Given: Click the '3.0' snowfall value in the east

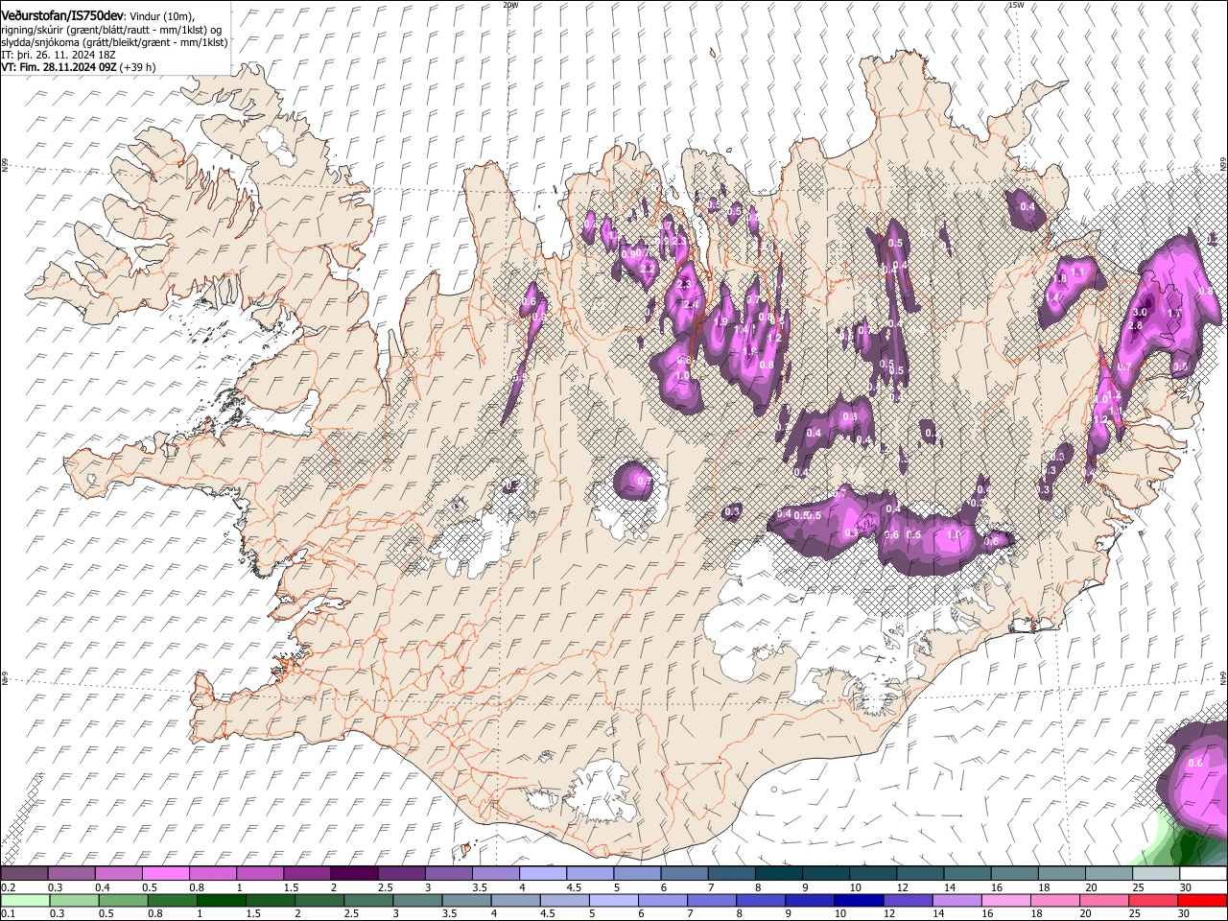Looking at the screenshot, I should coord(1141,313).
